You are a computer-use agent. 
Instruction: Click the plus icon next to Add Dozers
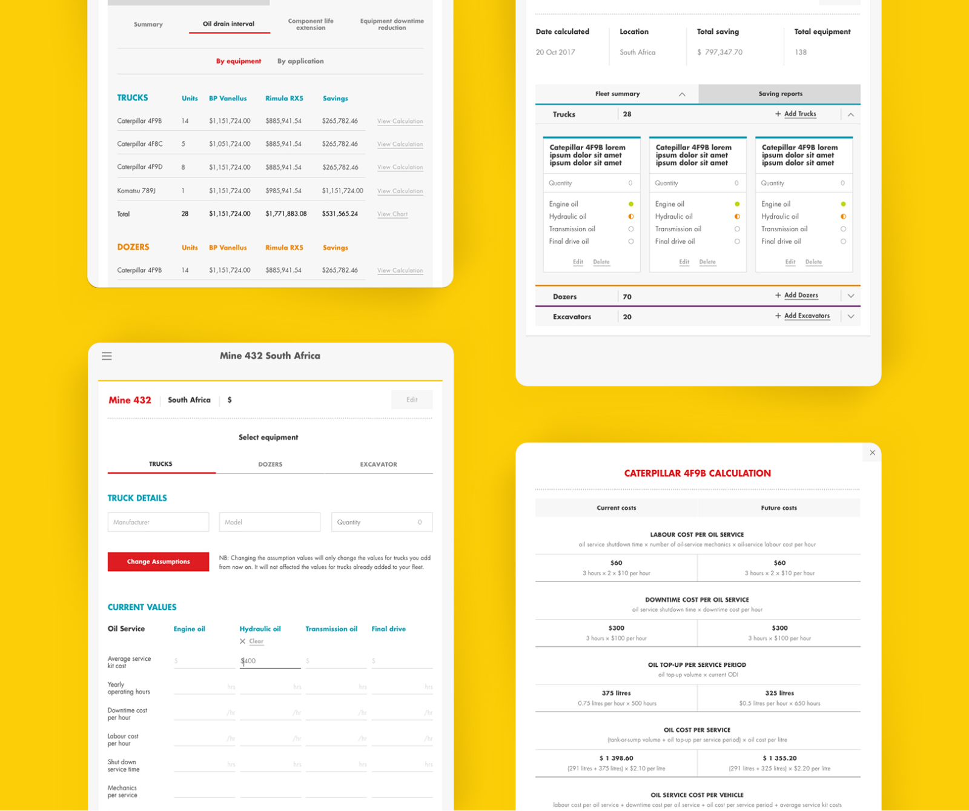point(778,296)
